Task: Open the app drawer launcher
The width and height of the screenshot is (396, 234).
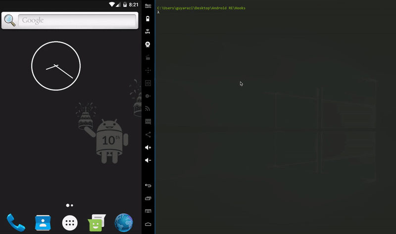Action: [70, 223]
